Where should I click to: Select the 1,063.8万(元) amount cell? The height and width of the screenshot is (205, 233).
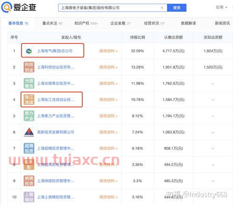(173, 132)
